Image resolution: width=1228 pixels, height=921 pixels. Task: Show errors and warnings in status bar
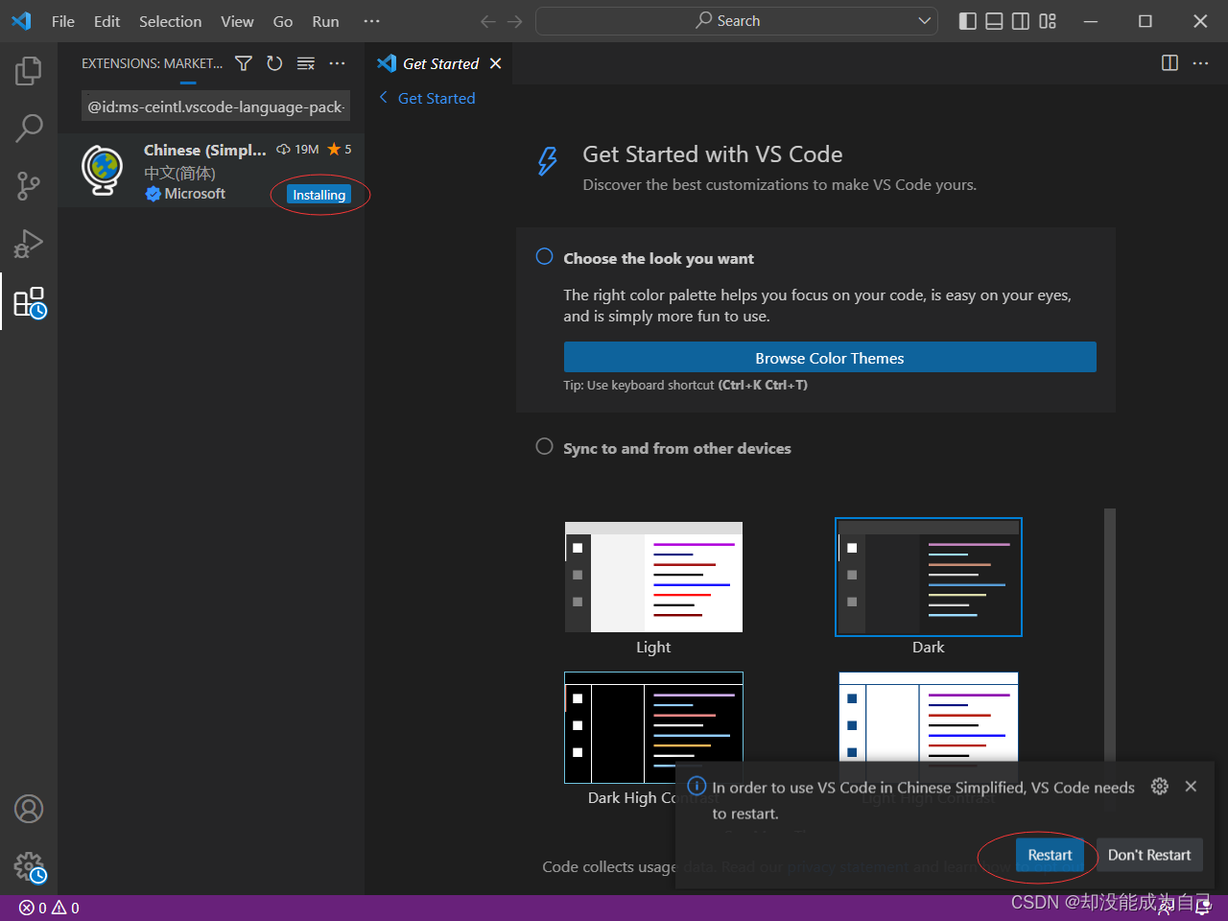click(49, 908)
